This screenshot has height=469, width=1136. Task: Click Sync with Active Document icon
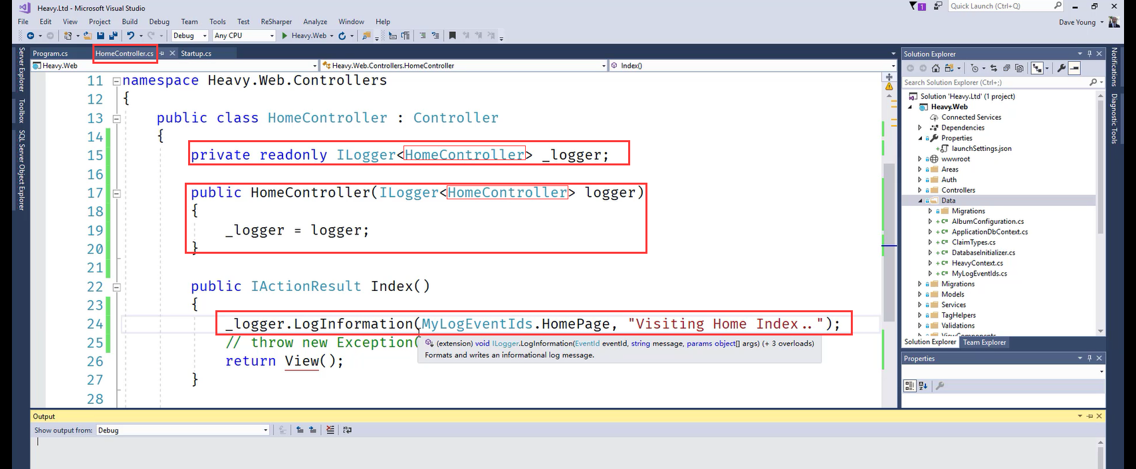[994, 68]
